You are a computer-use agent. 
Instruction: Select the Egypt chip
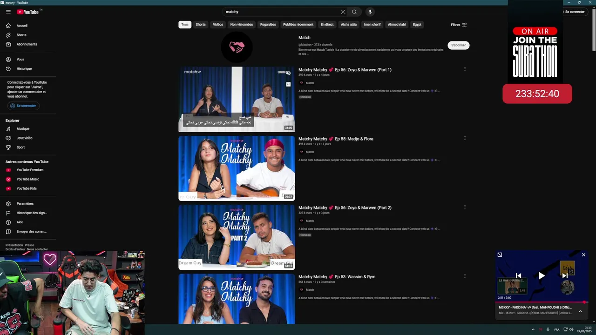(x=417, y=25)
